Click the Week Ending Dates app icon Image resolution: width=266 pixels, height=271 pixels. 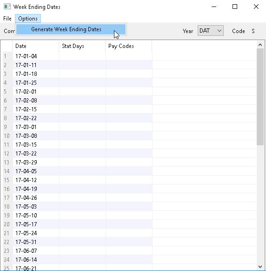tap(7, 7)
